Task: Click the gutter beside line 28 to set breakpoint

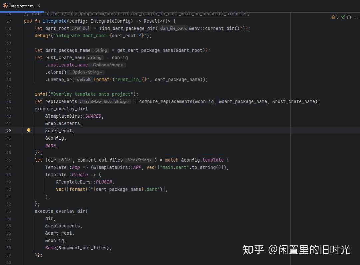Action: (17, 28)
